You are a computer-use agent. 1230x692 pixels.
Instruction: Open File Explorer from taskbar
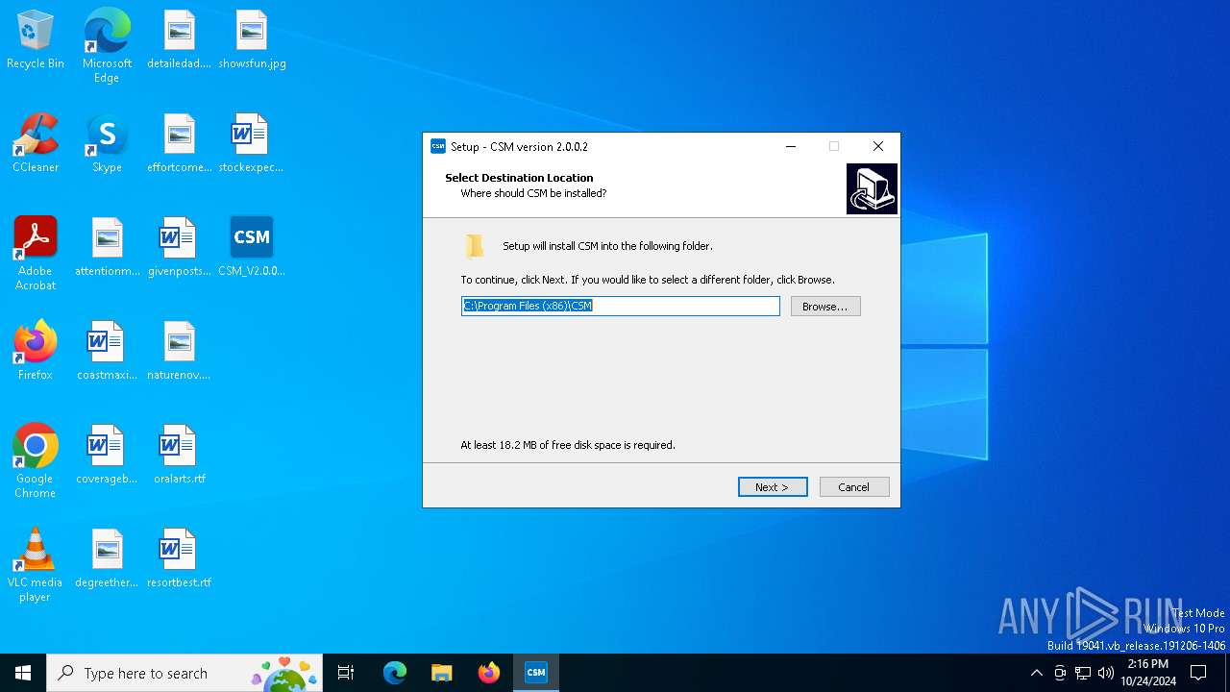point(442,673)
